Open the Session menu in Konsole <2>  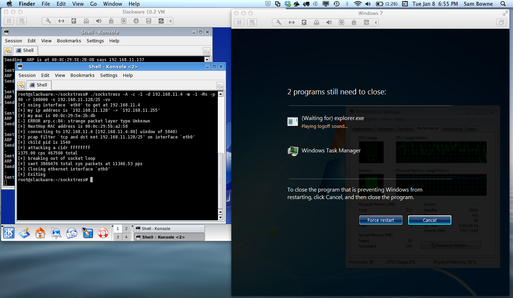click(x=27, y=75)
